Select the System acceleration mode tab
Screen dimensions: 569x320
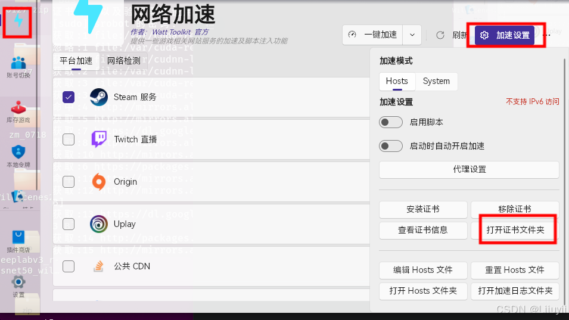point(436,81)
